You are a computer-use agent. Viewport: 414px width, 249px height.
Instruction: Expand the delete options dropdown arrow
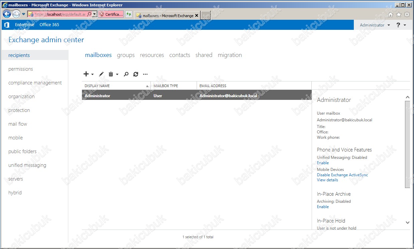click(x=117, y=74)
